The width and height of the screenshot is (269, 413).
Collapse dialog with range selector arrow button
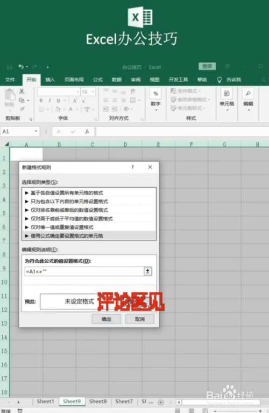pos(148,271)
